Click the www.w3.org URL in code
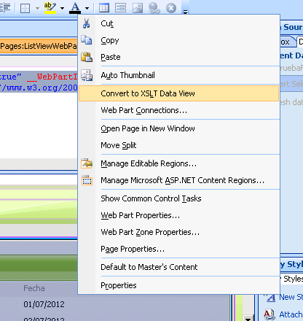The image size is (303, 321). click(x=39, y=88)
